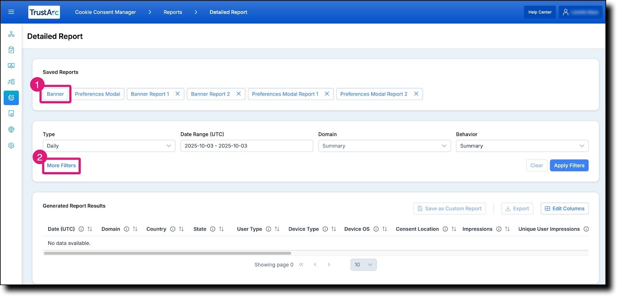Open the hamburger navigation menu
The height and width of the screenshot is (296, 617).
(x=11, y=12)
